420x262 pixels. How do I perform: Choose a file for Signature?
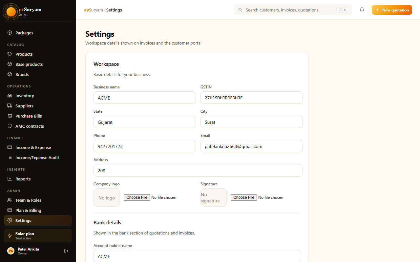[244, 197]
